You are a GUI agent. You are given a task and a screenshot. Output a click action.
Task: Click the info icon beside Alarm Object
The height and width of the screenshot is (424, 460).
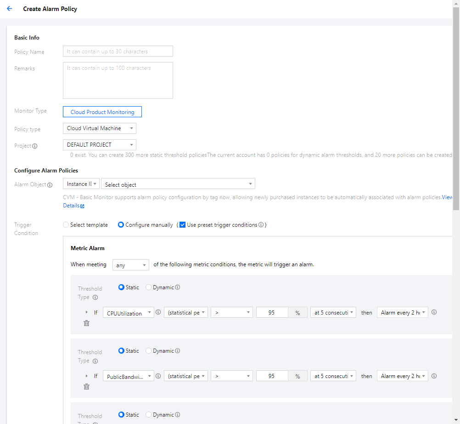(x=50, y=185)
